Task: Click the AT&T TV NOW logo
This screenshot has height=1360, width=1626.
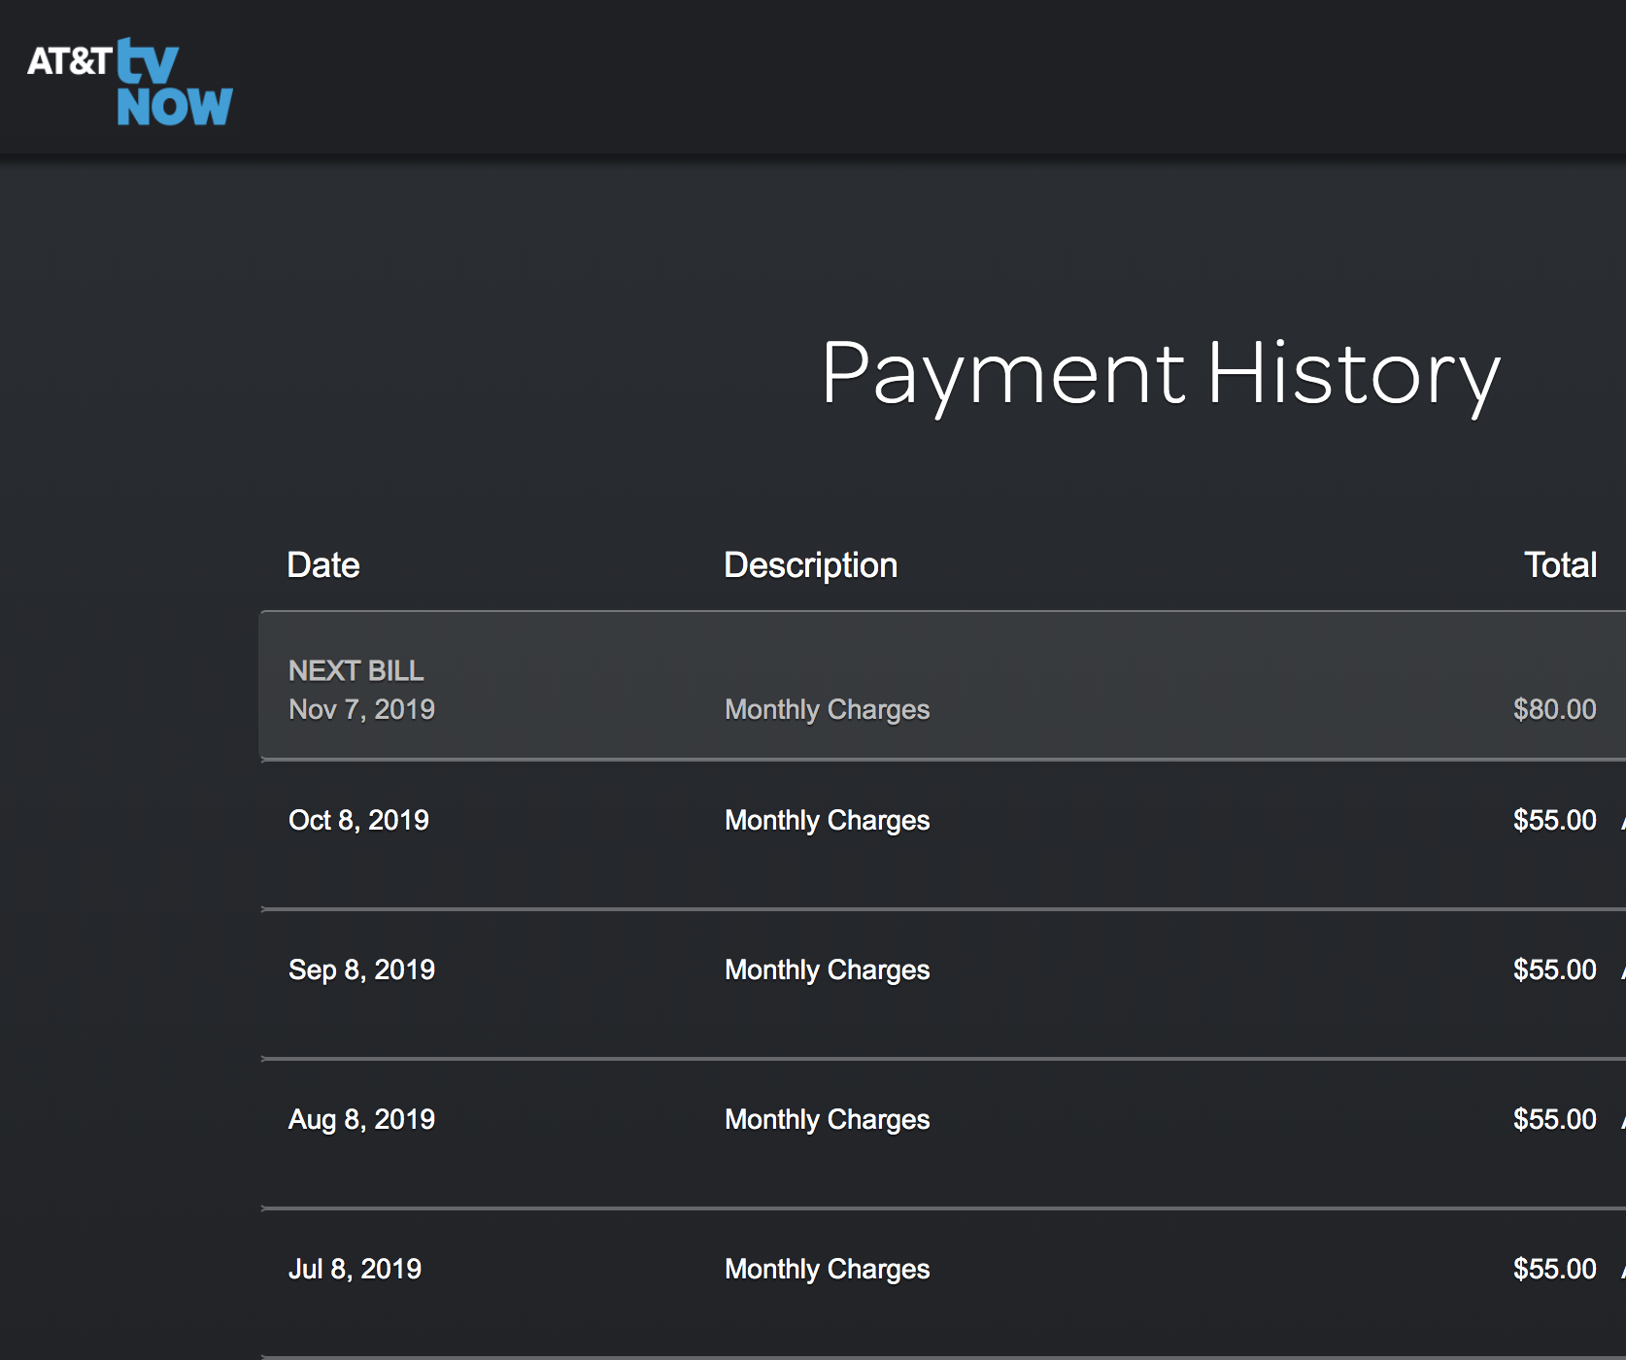Action: coord(130,83)
